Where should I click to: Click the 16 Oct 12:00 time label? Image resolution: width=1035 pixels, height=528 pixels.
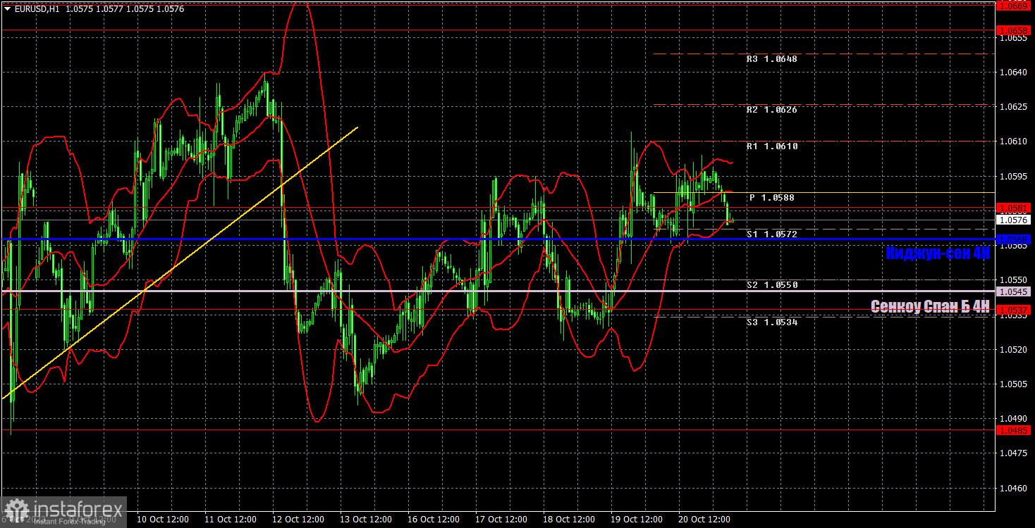tap(434, 520)
